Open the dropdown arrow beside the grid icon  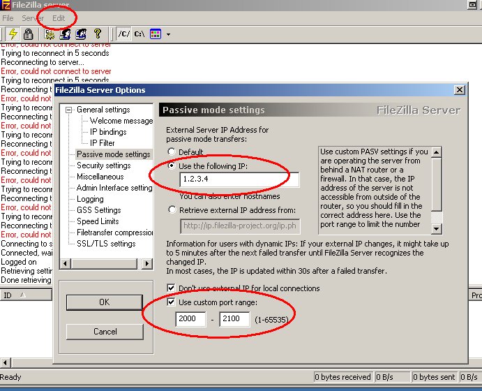[168, 34]
